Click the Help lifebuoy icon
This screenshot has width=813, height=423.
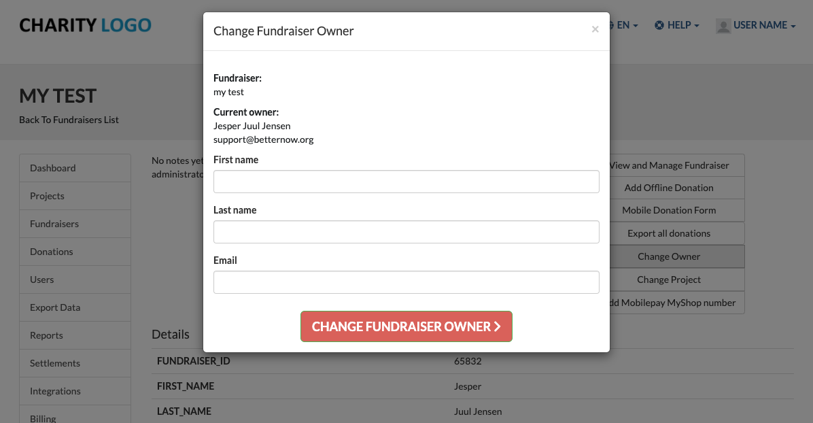click(659, 25)
